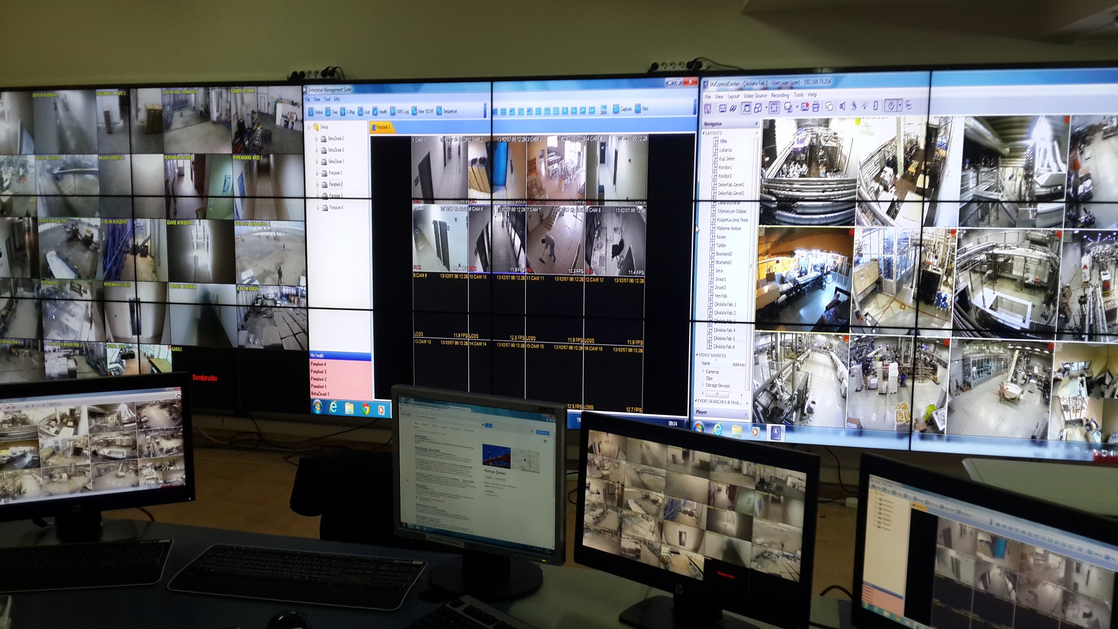Open the Layout menu in MxControlCenter

733,96
